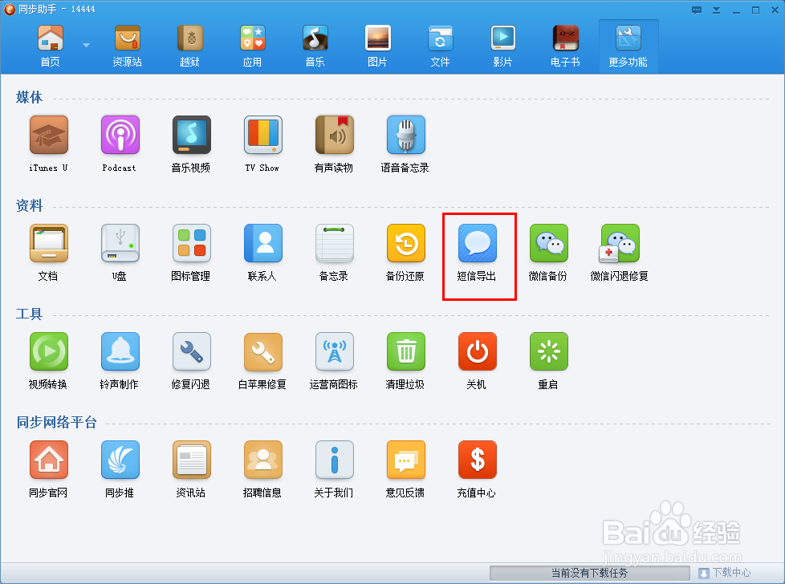Open 有声读物 audiobooks icon
785x584 pixels.
click(335, 135)
